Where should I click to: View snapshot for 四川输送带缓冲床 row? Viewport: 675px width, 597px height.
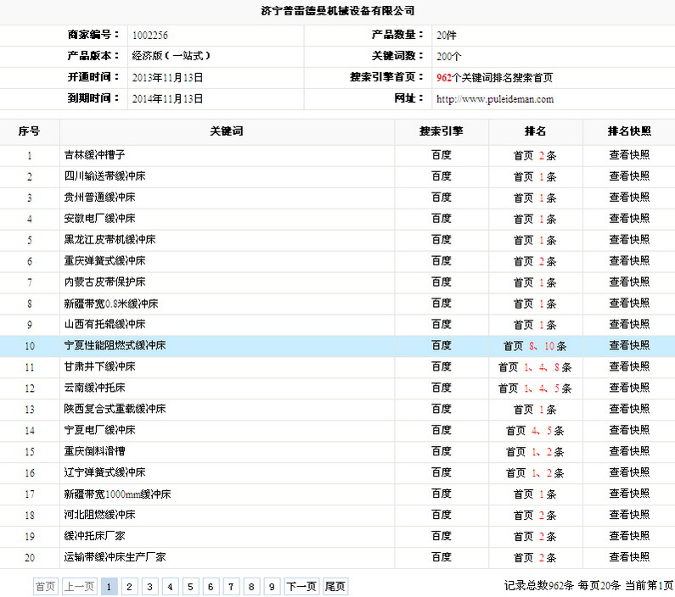pos(629,176)
